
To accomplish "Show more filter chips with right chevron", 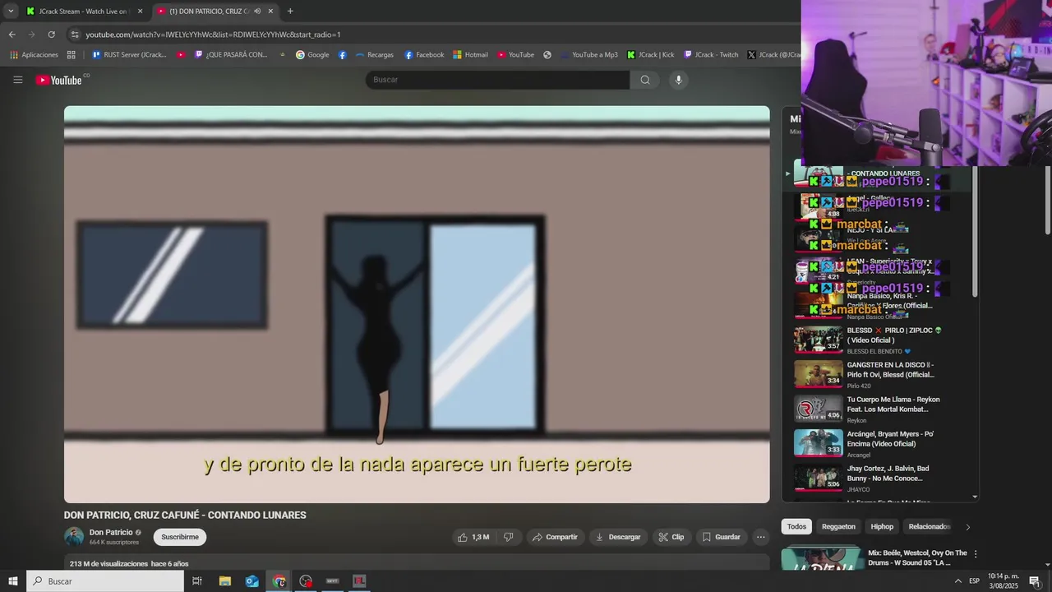I will [967, 527].
